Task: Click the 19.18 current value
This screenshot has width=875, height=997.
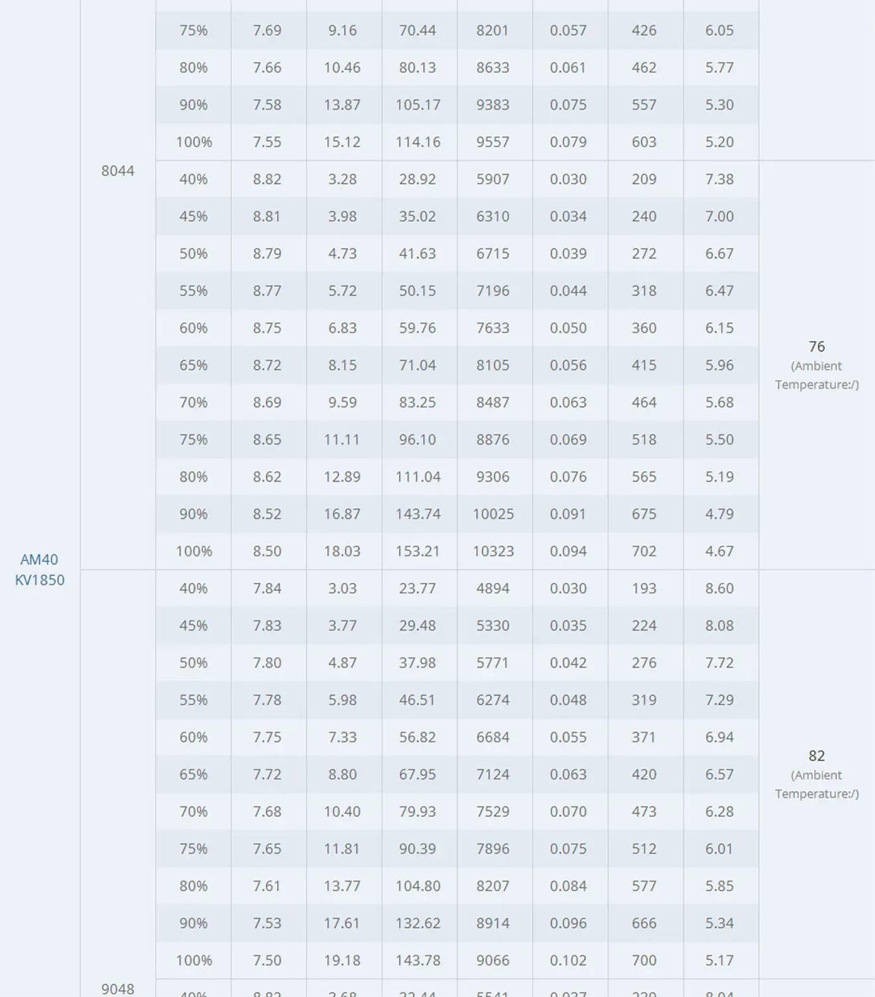Action: click(x=342, y=961)
